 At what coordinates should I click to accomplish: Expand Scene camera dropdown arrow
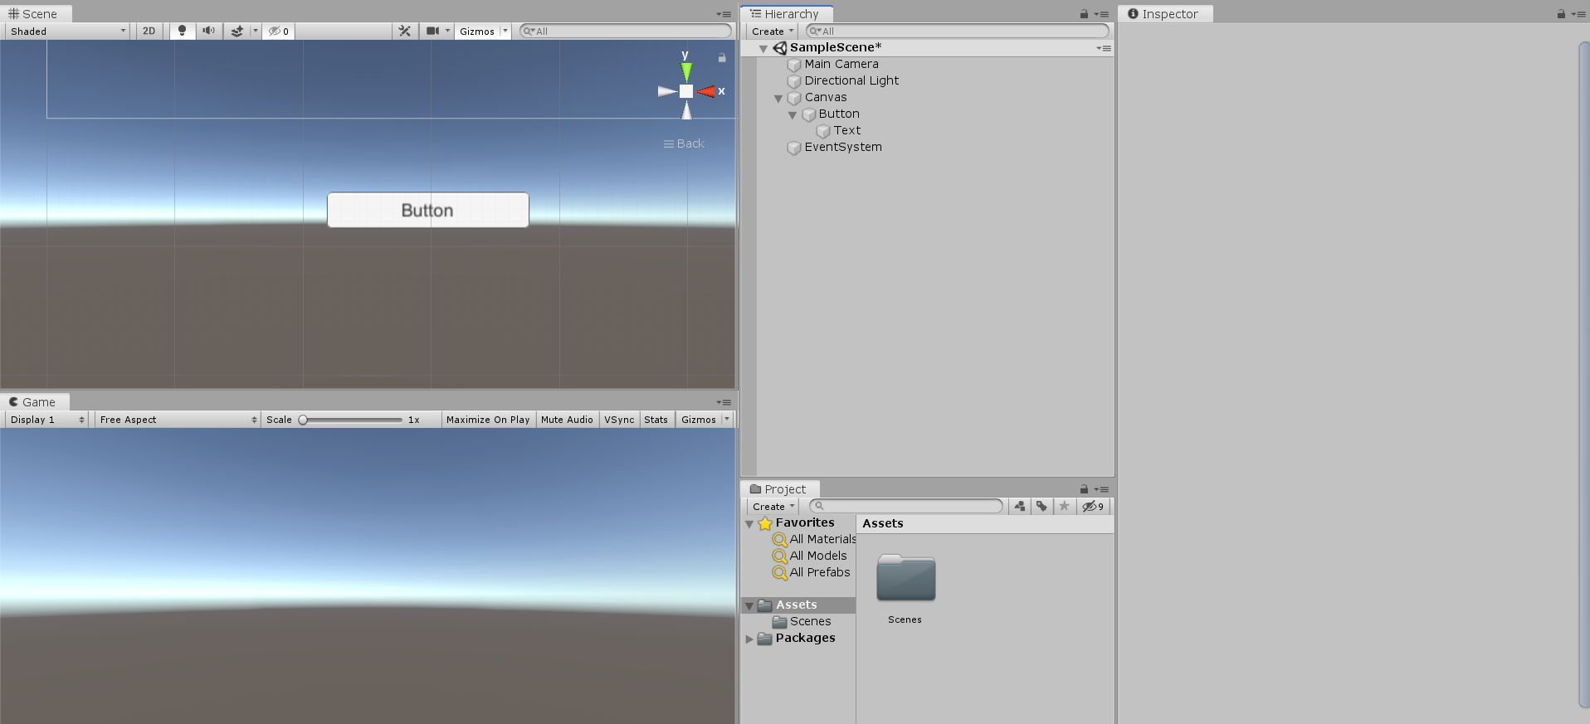[447, 31]
